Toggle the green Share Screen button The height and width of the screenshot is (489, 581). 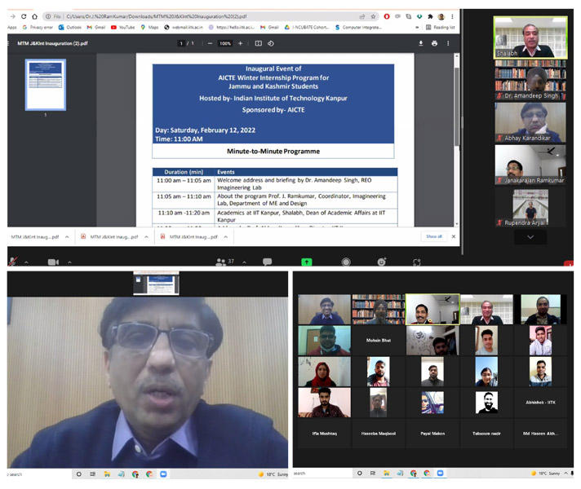coord(306,262)
